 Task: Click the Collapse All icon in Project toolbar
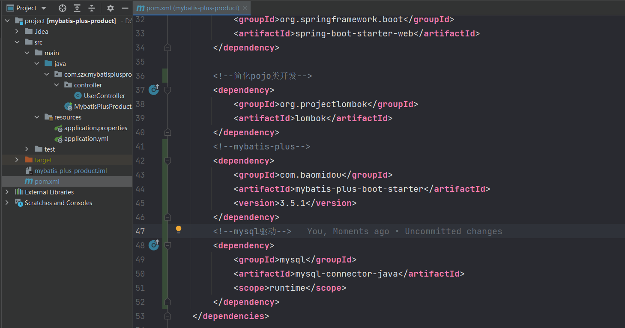click(92, 8)
